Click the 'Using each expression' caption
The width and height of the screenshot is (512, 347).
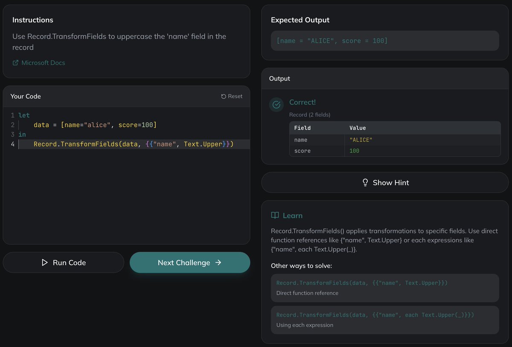(x=305, y=325)
